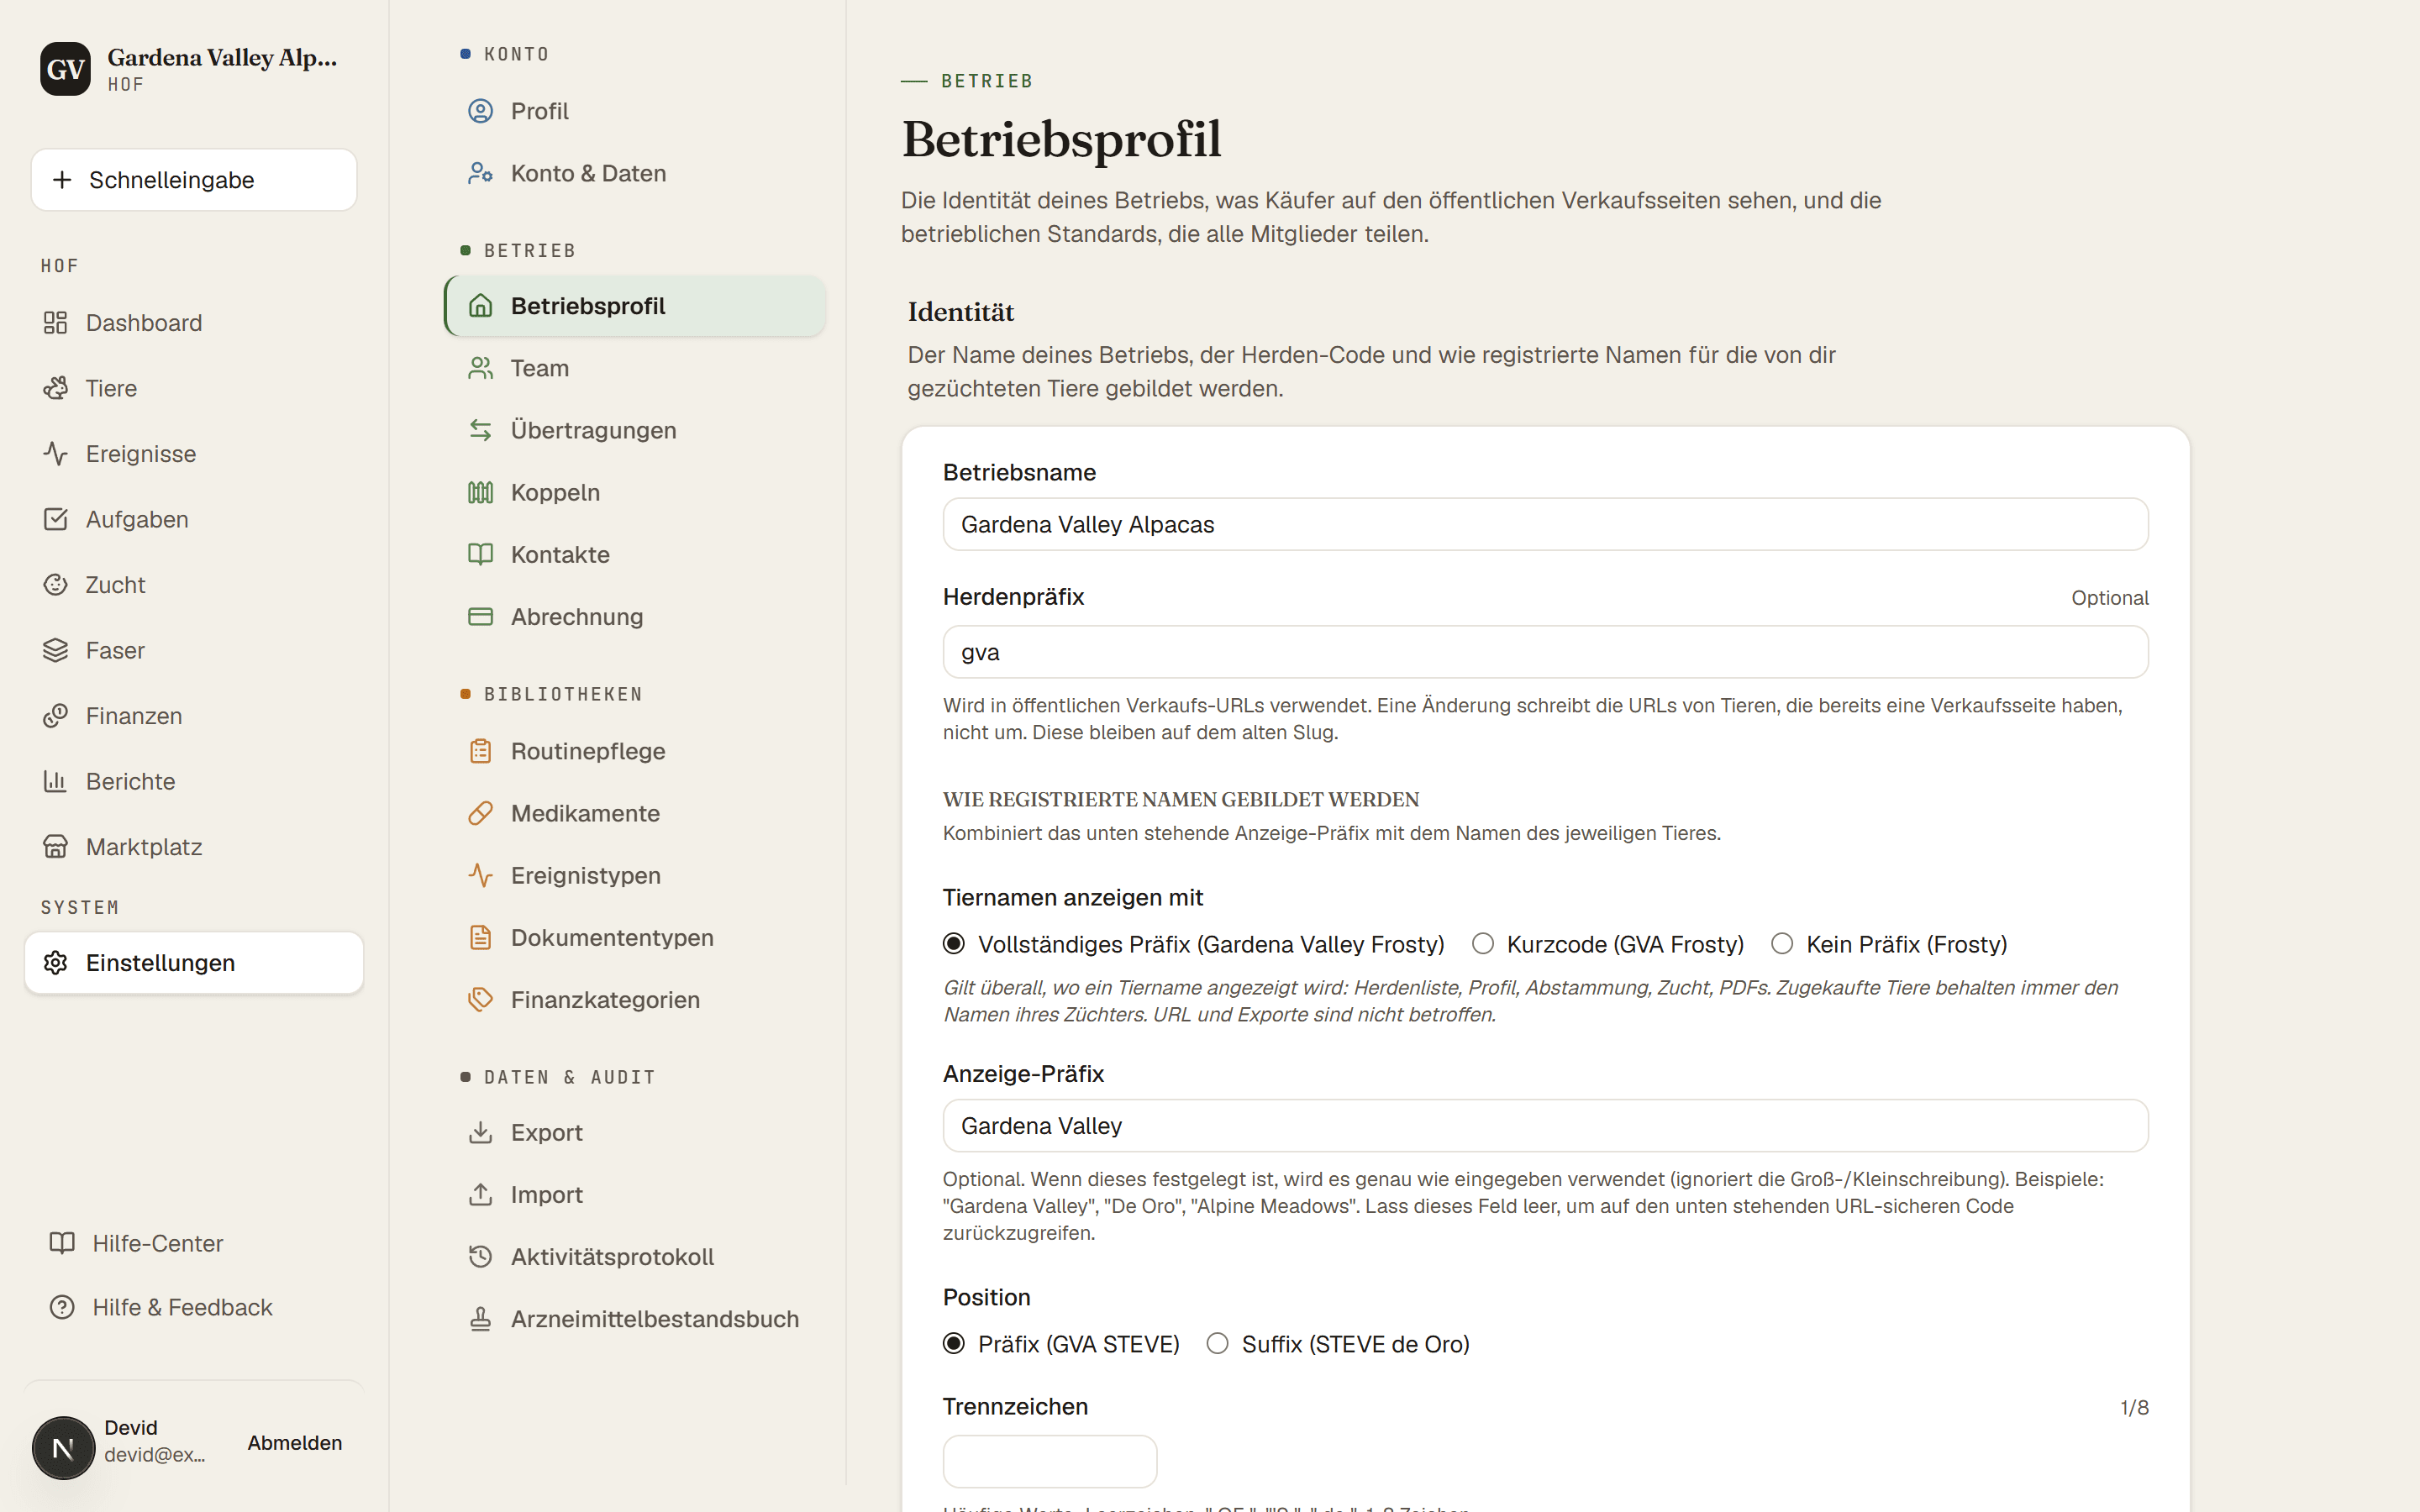Click the Devid user avatar
The image size is (2420, 1512).
tap(63, 1447)
